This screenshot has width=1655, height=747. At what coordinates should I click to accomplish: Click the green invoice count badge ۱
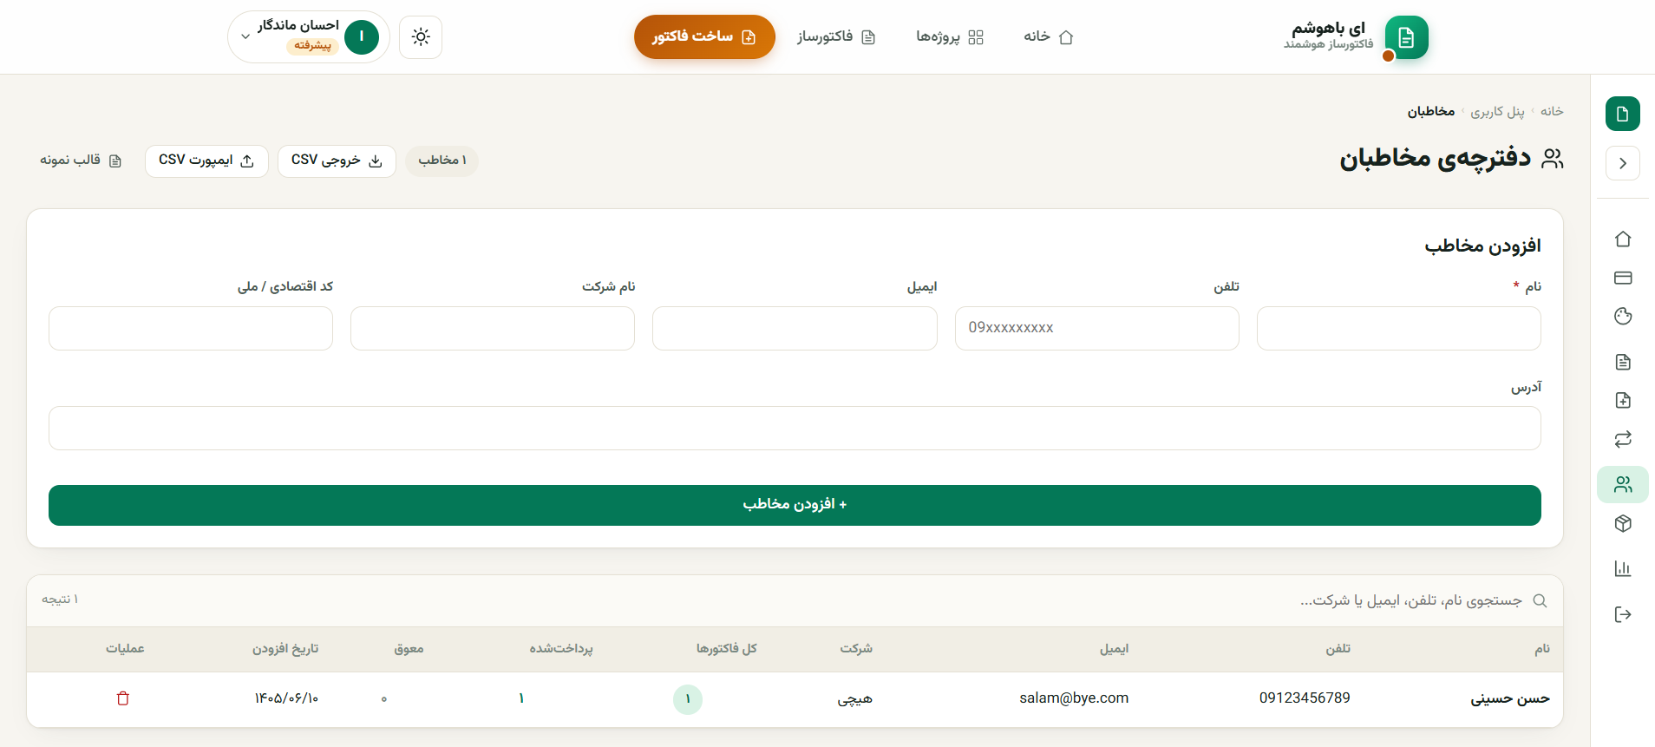[x=688, y=699]
